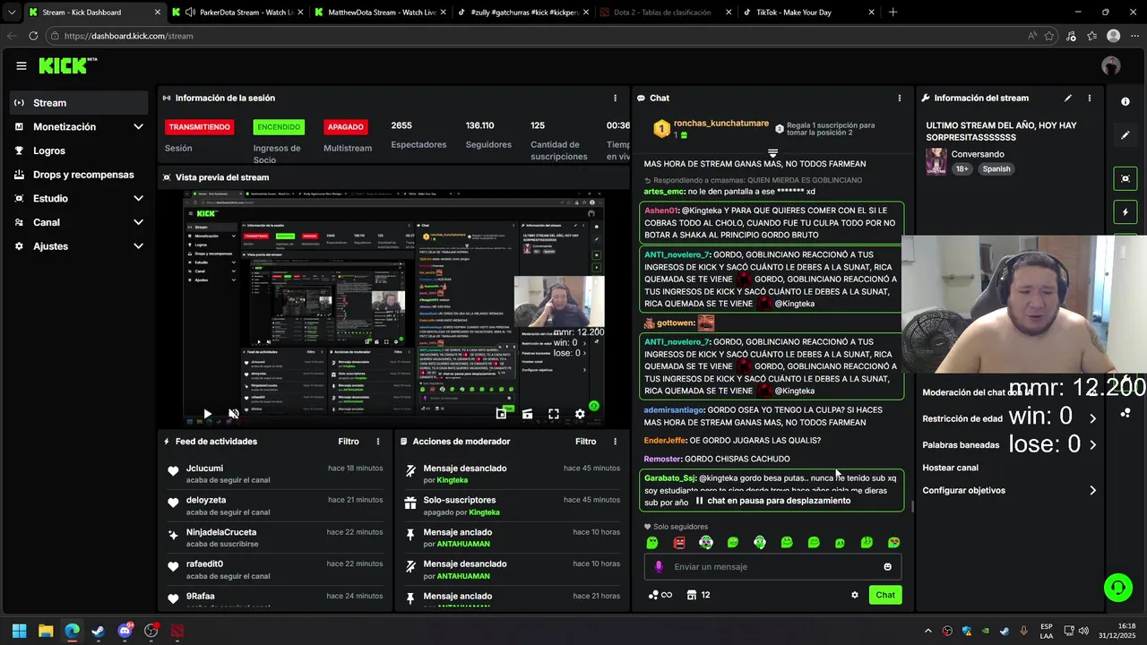Open Logros in the sidebar
The image size is (1147, 645).
80,150
